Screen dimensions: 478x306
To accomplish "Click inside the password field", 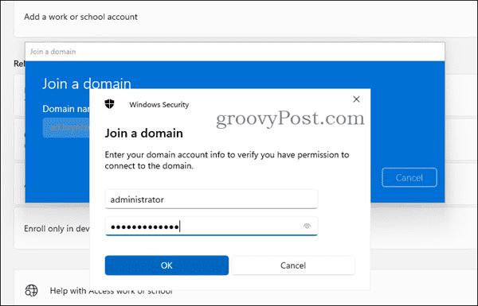I will pyautogui.click(x=211, y=227).
